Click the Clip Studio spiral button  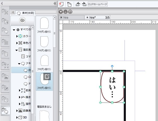(22, 20)
